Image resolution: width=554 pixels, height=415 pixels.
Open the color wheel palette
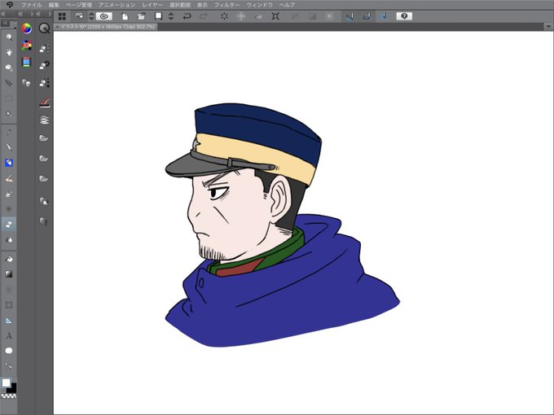[x=27, y=28]
